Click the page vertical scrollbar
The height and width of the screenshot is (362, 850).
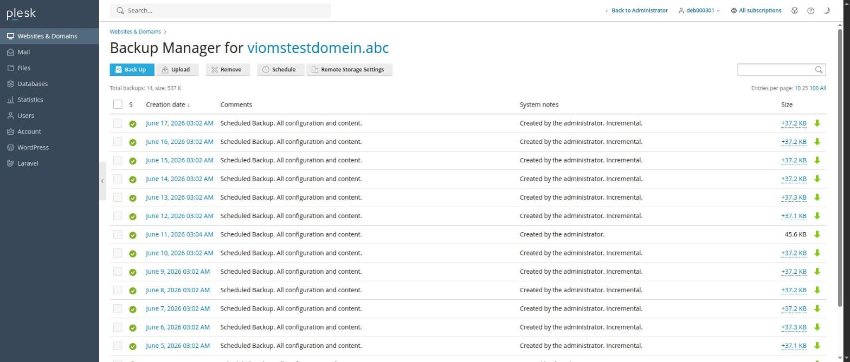(841, 167)
